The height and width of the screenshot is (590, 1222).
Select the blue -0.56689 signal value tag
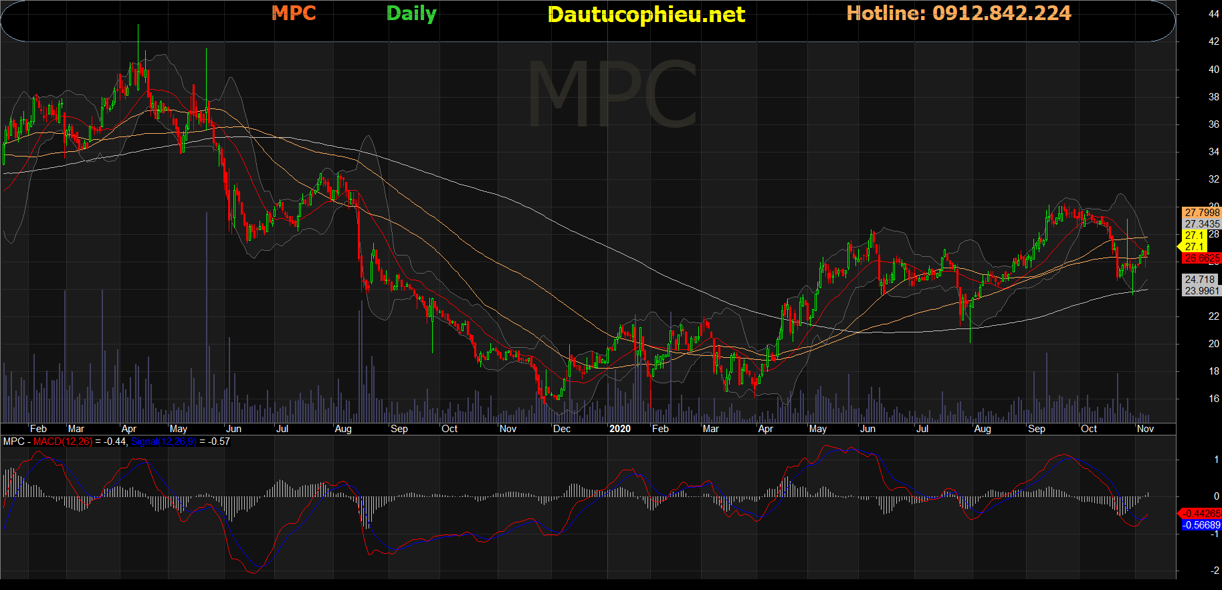[1202, 525]
